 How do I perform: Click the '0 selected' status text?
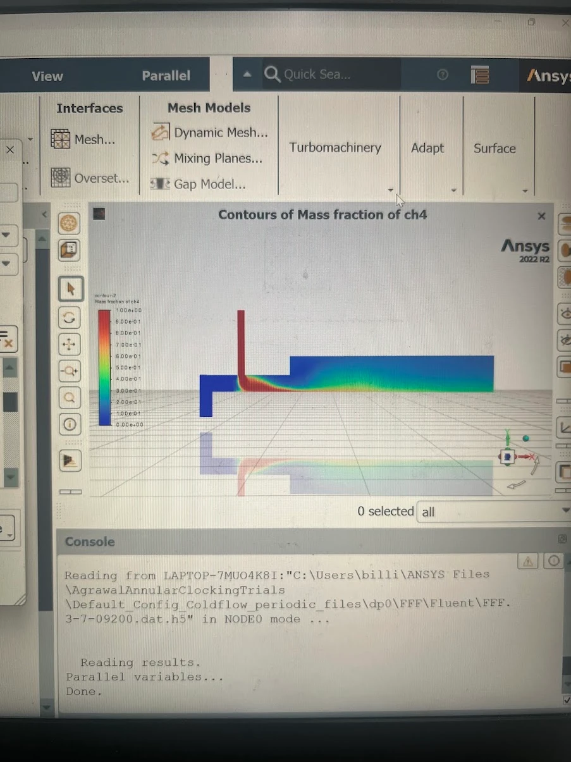tap(386, 511)
